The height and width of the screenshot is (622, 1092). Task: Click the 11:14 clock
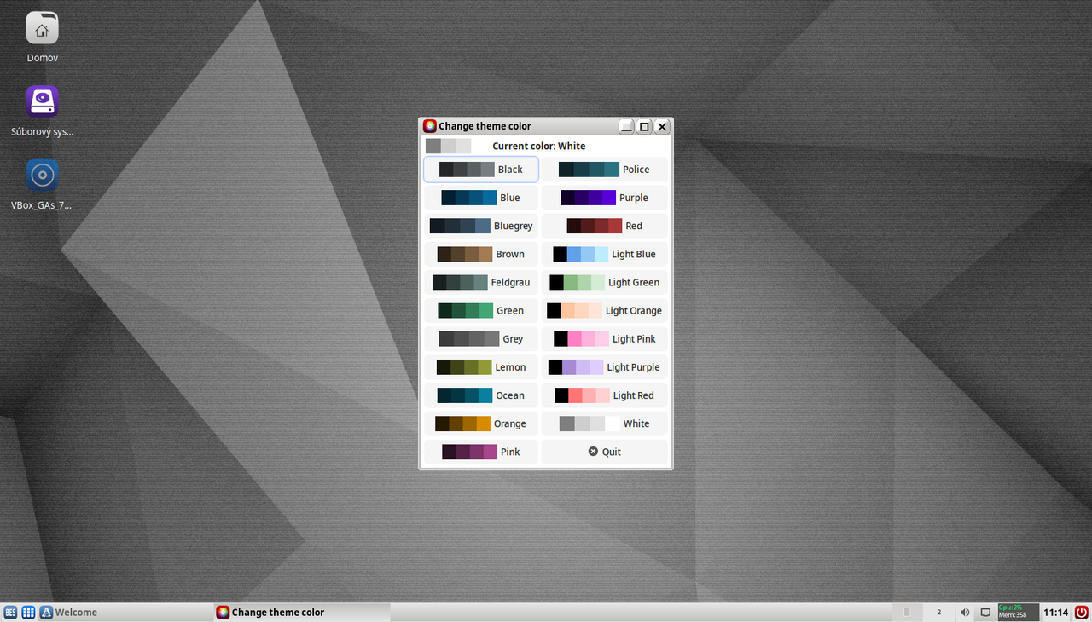coord(1055,612)
